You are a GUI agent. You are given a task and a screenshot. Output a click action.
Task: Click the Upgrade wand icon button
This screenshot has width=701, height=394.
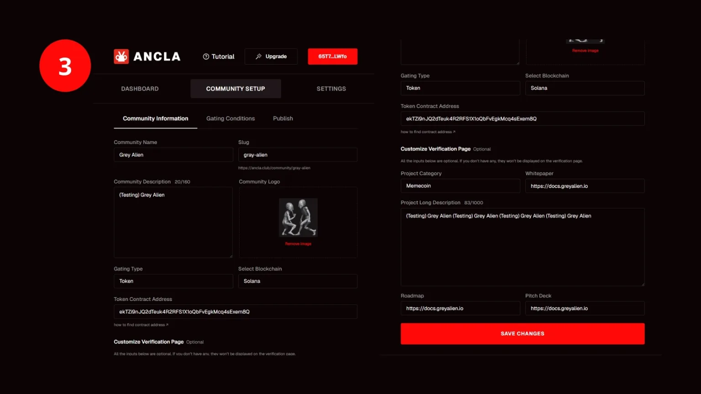tap(271, 57)
